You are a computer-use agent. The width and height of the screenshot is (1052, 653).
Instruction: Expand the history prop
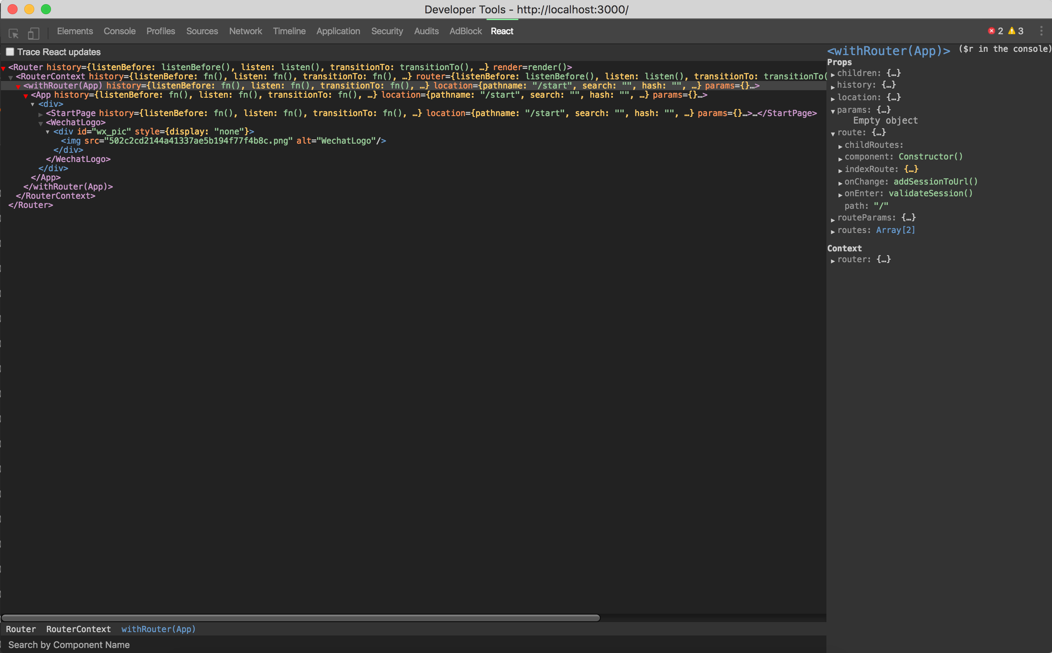tap(833, 87)
